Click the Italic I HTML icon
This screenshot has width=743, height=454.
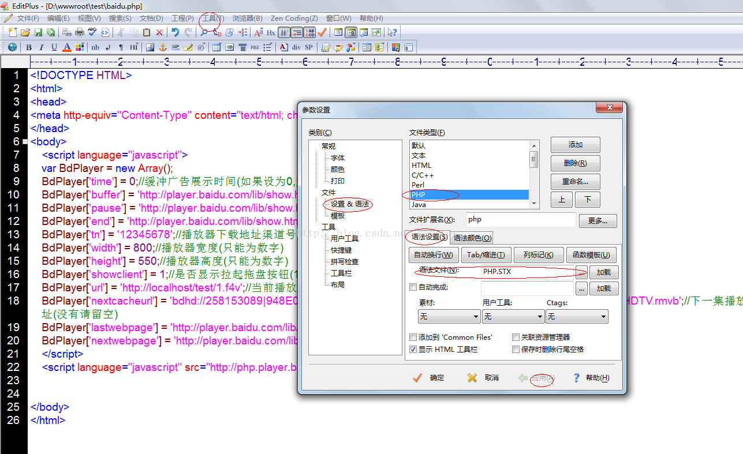pyautogui.click(x=41, y=47)
